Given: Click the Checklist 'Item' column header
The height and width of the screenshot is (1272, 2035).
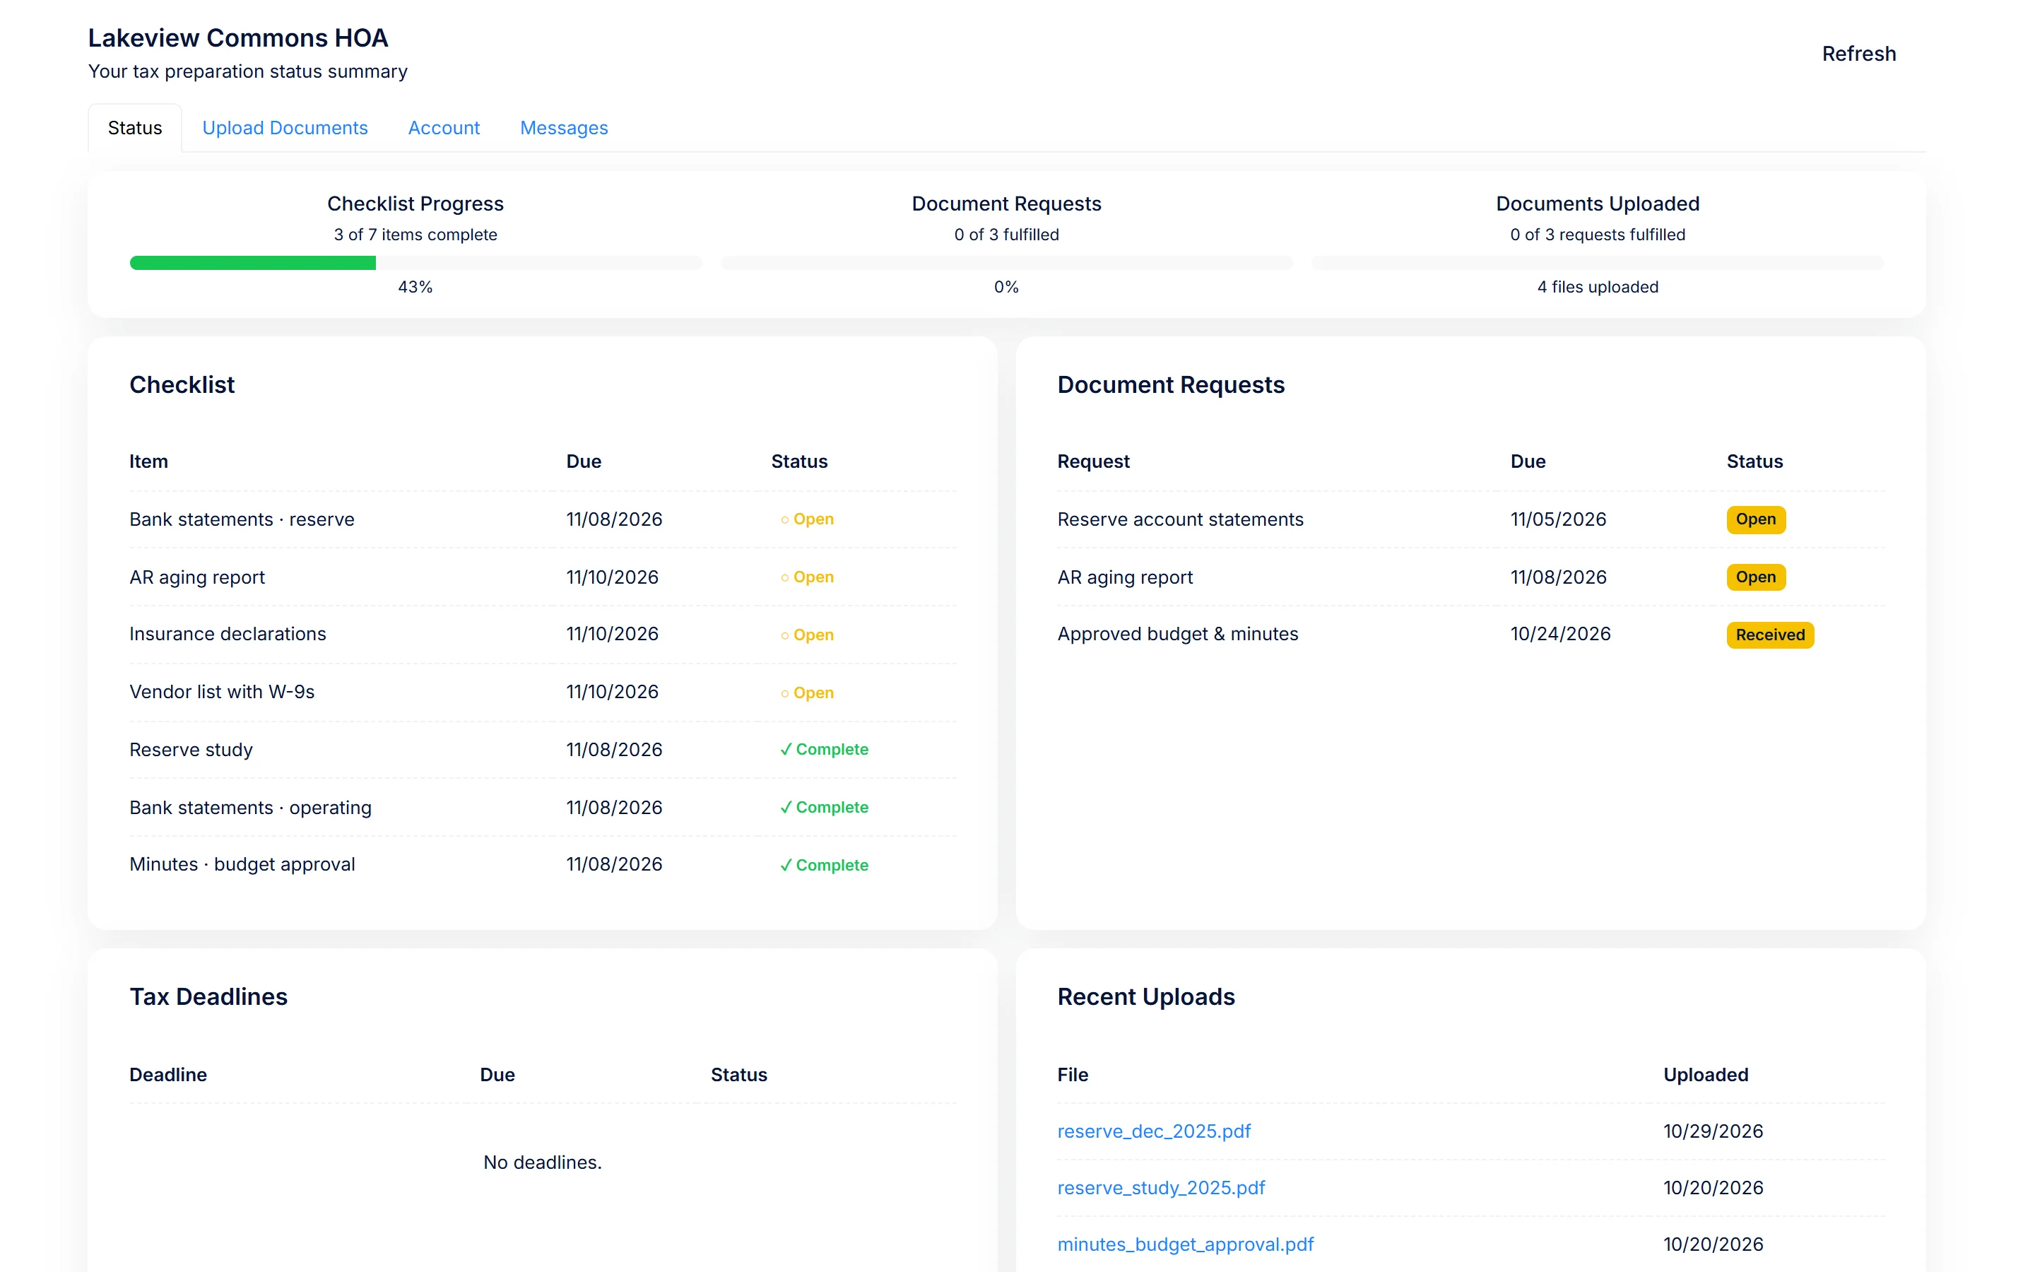Looking at the screenshot, I should (149, 461).
